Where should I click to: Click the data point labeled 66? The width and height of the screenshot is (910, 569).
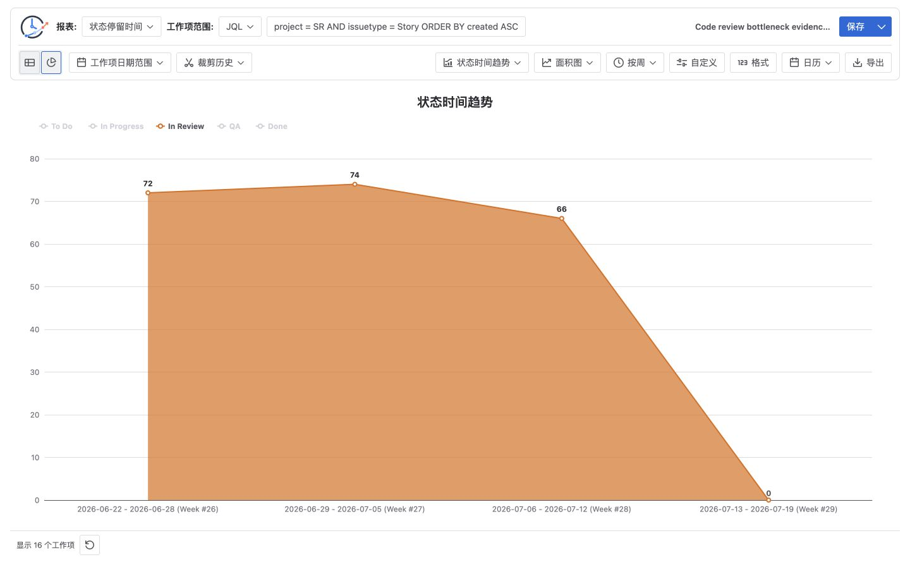[562, 219]
